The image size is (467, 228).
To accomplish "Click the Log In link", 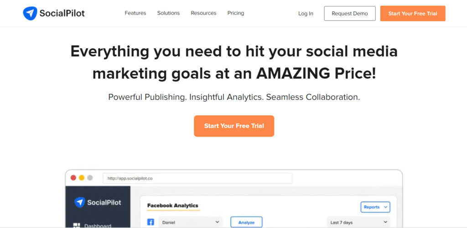I will (x=306, y=14).
